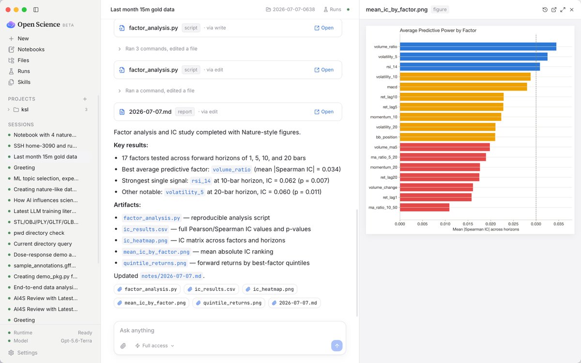
Task: Open version history for the figure
Action: pos(545,10)
